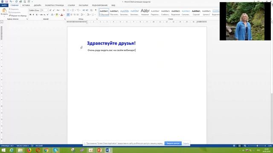Apply Underline formatting
Screen dimensions: 273x153
click(36, 15)
